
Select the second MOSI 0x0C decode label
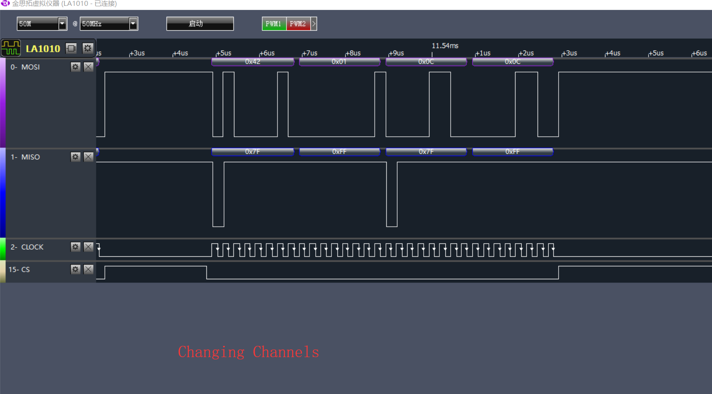[513, 62]
